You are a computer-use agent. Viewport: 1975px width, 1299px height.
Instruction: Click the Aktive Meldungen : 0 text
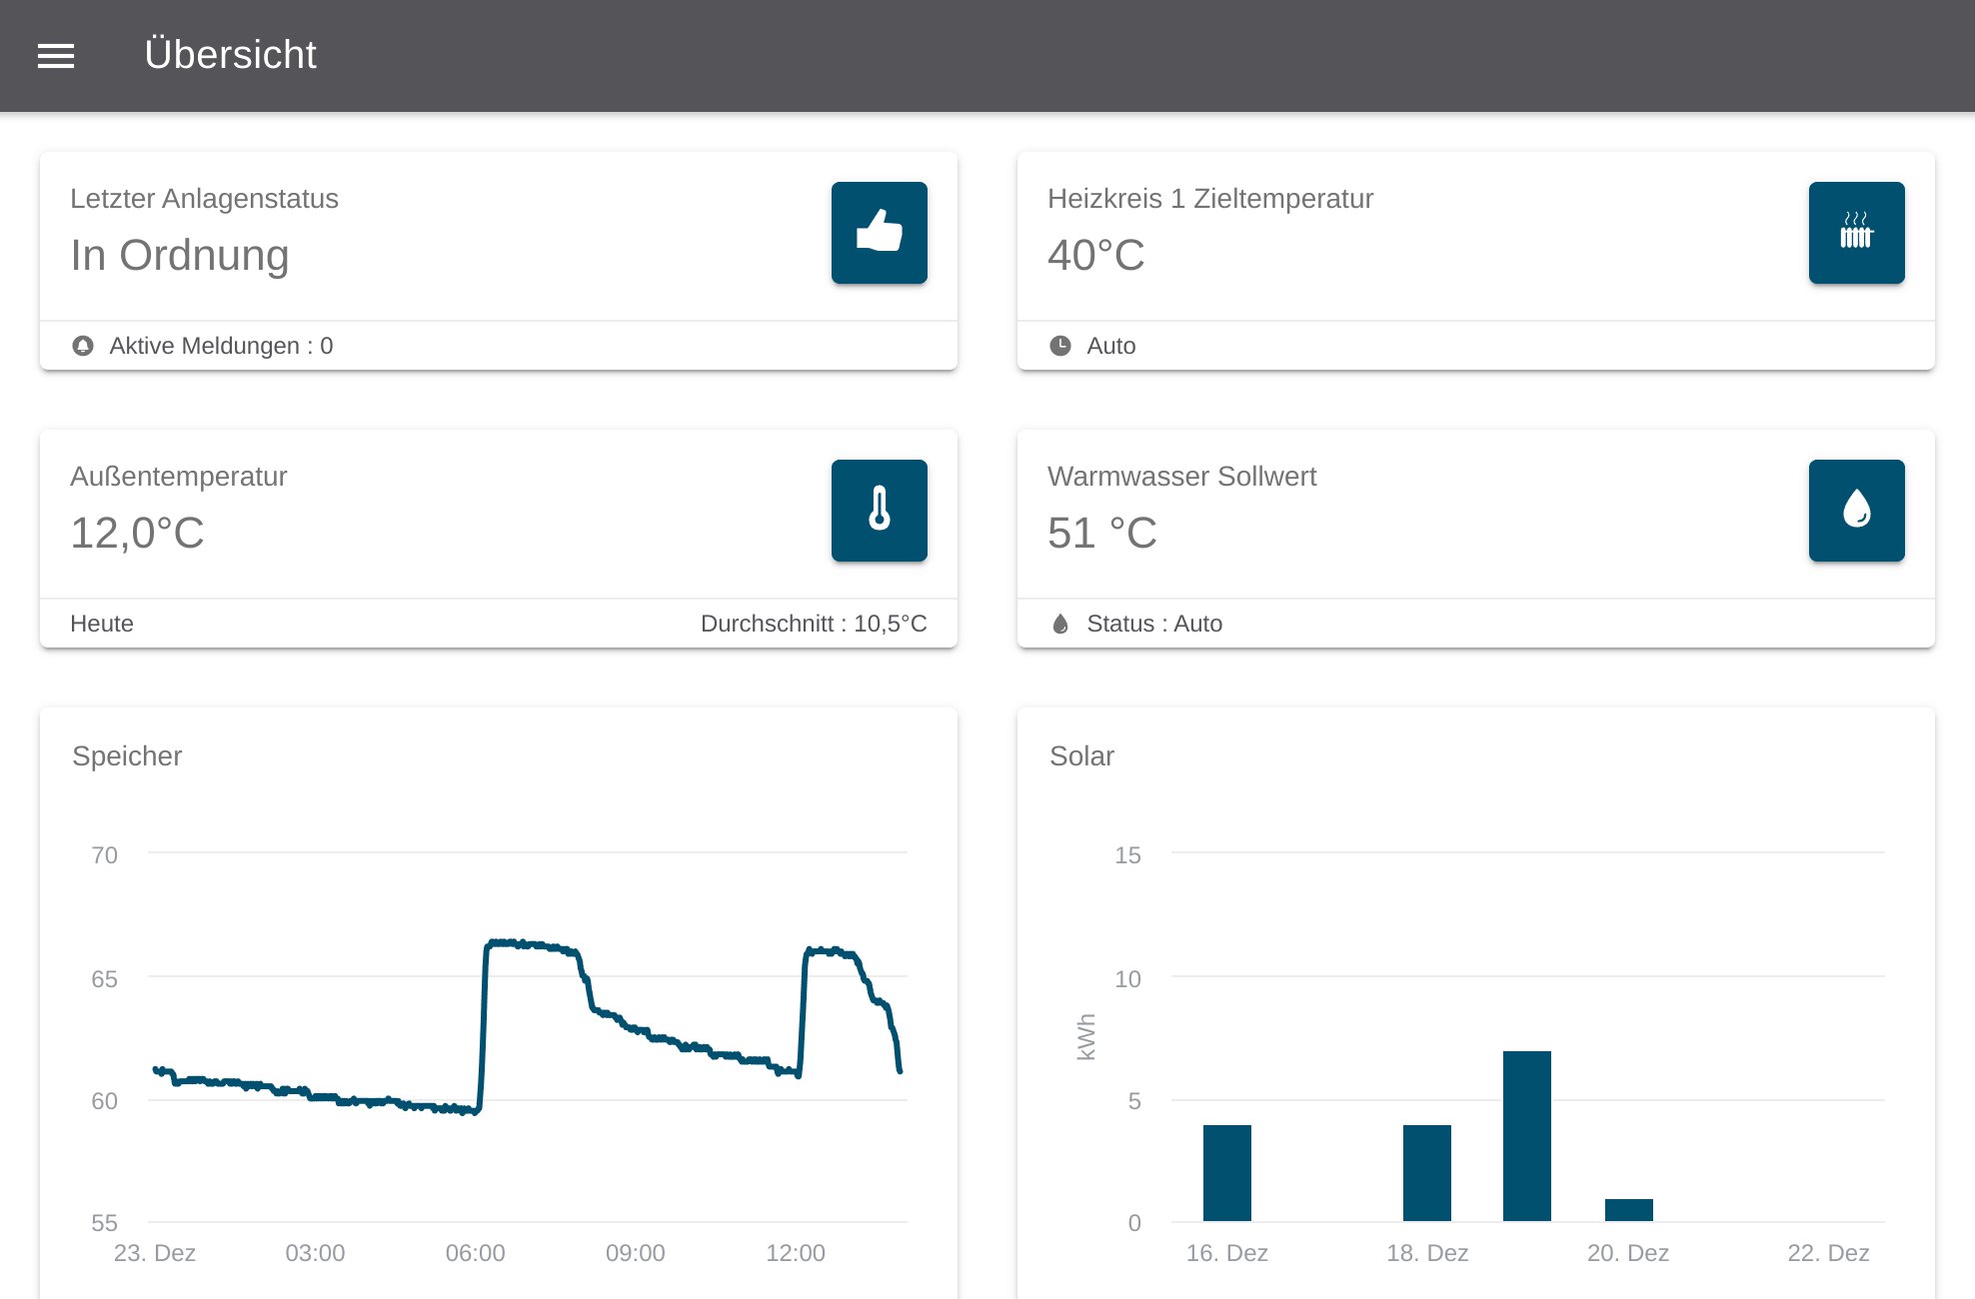(221, 346)
